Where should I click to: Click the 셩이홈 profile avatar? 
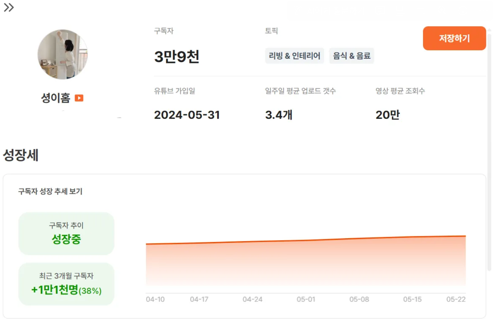[63, 54]
